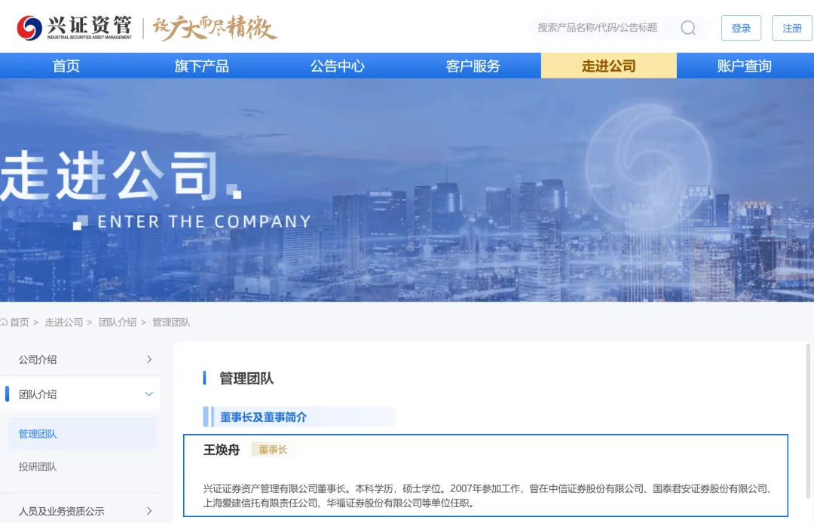Click 首页 link in the breadcrumb
Screen dimensions: 814x523
pyautogui.click(x=20, y=323)
